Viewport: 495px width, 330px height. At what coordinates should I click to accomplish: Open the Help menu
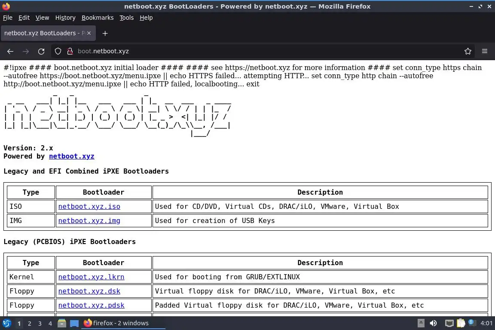click(146, 18)
